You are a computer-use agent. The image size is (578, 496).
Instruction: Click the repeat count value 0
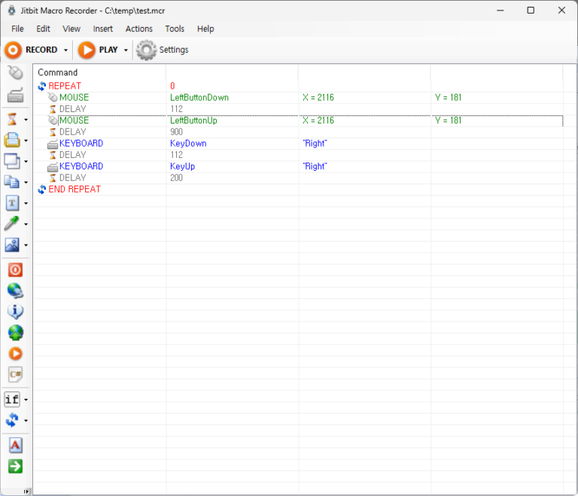(x=172, y=86)
